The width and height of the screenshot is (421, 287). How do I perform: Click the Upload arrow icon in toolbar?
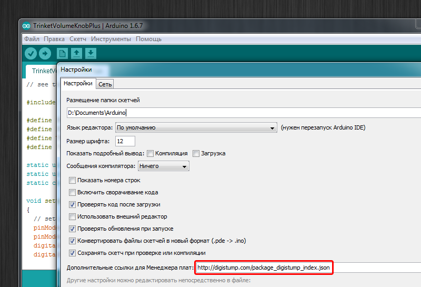coord(45,54)
